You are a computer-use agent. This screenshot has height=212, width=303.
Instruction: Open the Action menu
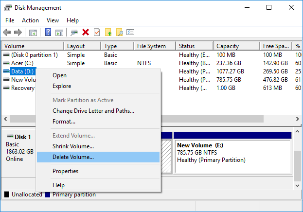point(30,20)
